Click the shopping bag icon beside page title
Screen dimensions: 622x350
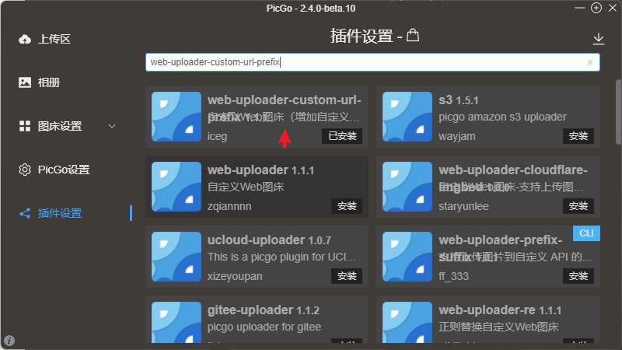413,36
